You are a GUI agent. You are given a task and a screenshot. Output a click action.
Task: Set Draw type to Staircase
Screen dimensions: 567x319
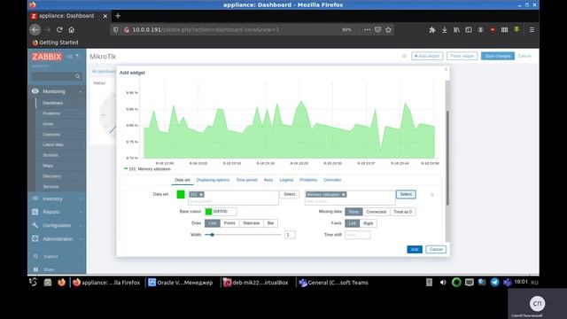tap(252, 223)
